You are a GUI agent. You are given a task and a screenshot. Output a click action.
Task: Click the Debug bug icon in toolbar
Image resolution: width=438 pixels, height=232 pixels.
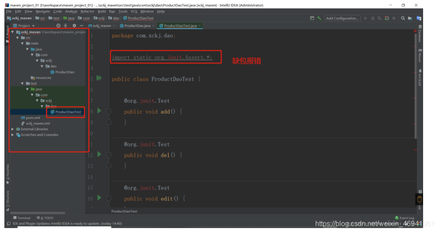[x=372, y=18]
